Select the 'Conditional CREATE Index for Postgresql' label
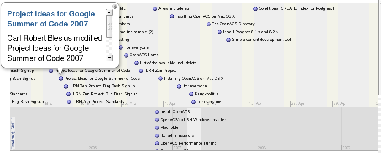Image resolution: width=381 pixels, height=153 pixels. click(297, 8)
